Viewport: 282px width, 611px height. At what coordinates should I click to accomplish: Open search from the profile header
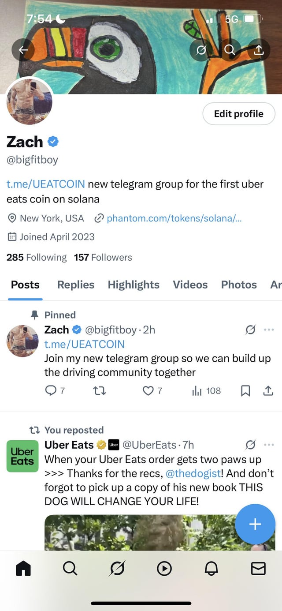coord(230,51)
